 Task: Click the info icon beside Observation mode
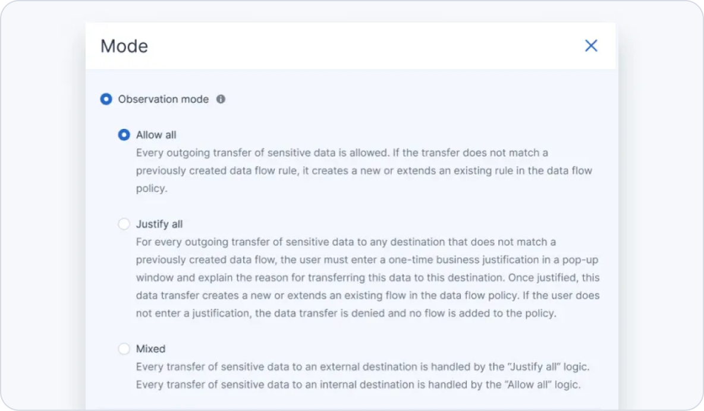221,99
